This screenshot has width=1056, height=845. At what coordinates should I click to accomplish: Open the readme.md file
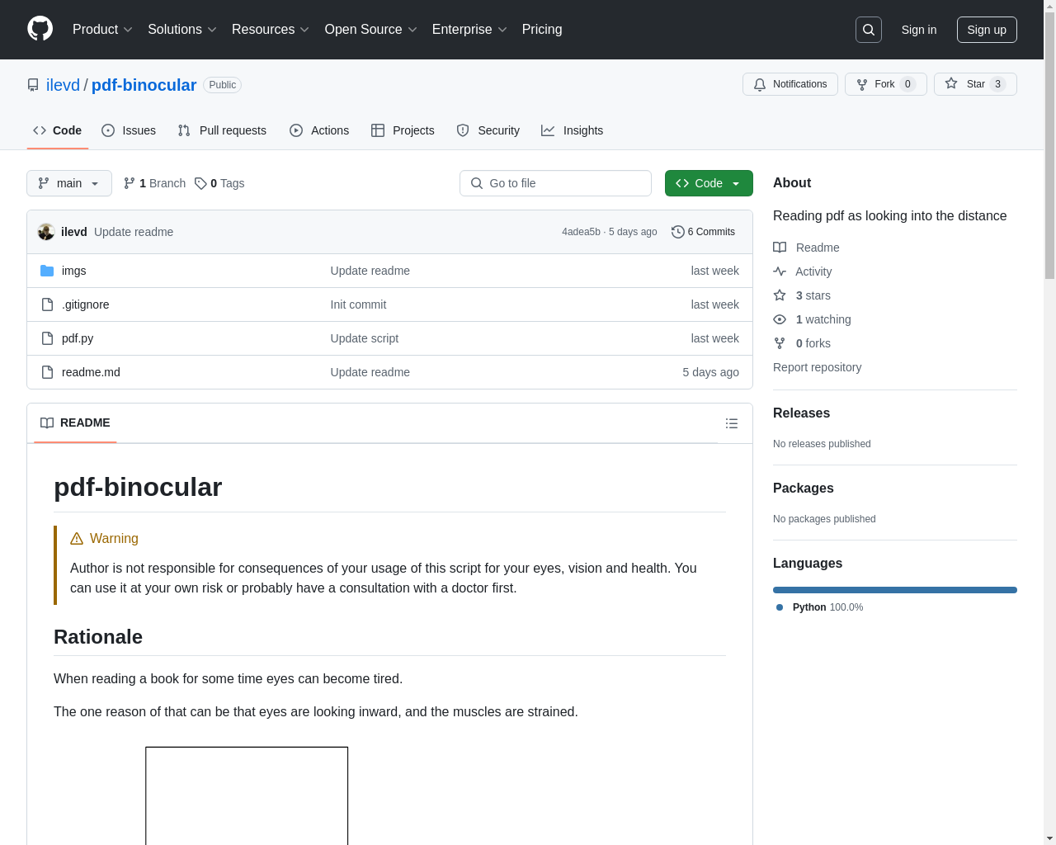coord(91,372)
